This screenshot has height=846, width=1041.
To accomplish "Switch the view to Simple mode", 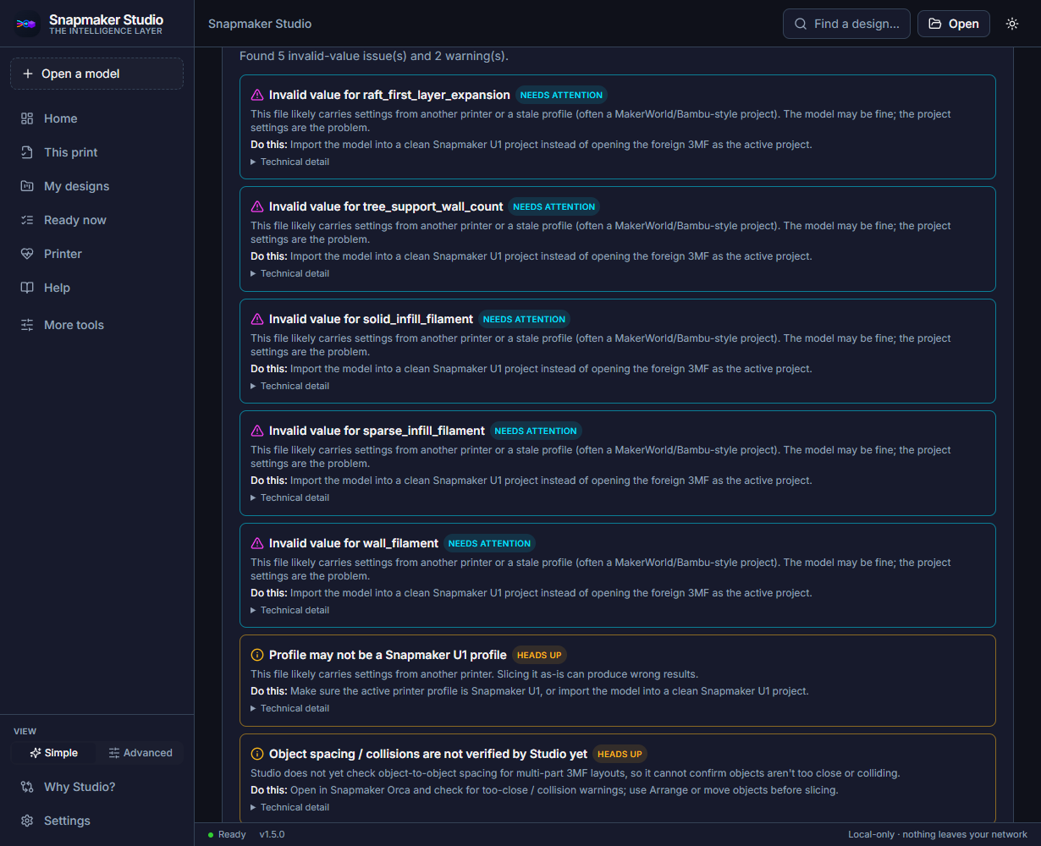I will [53, 753].
